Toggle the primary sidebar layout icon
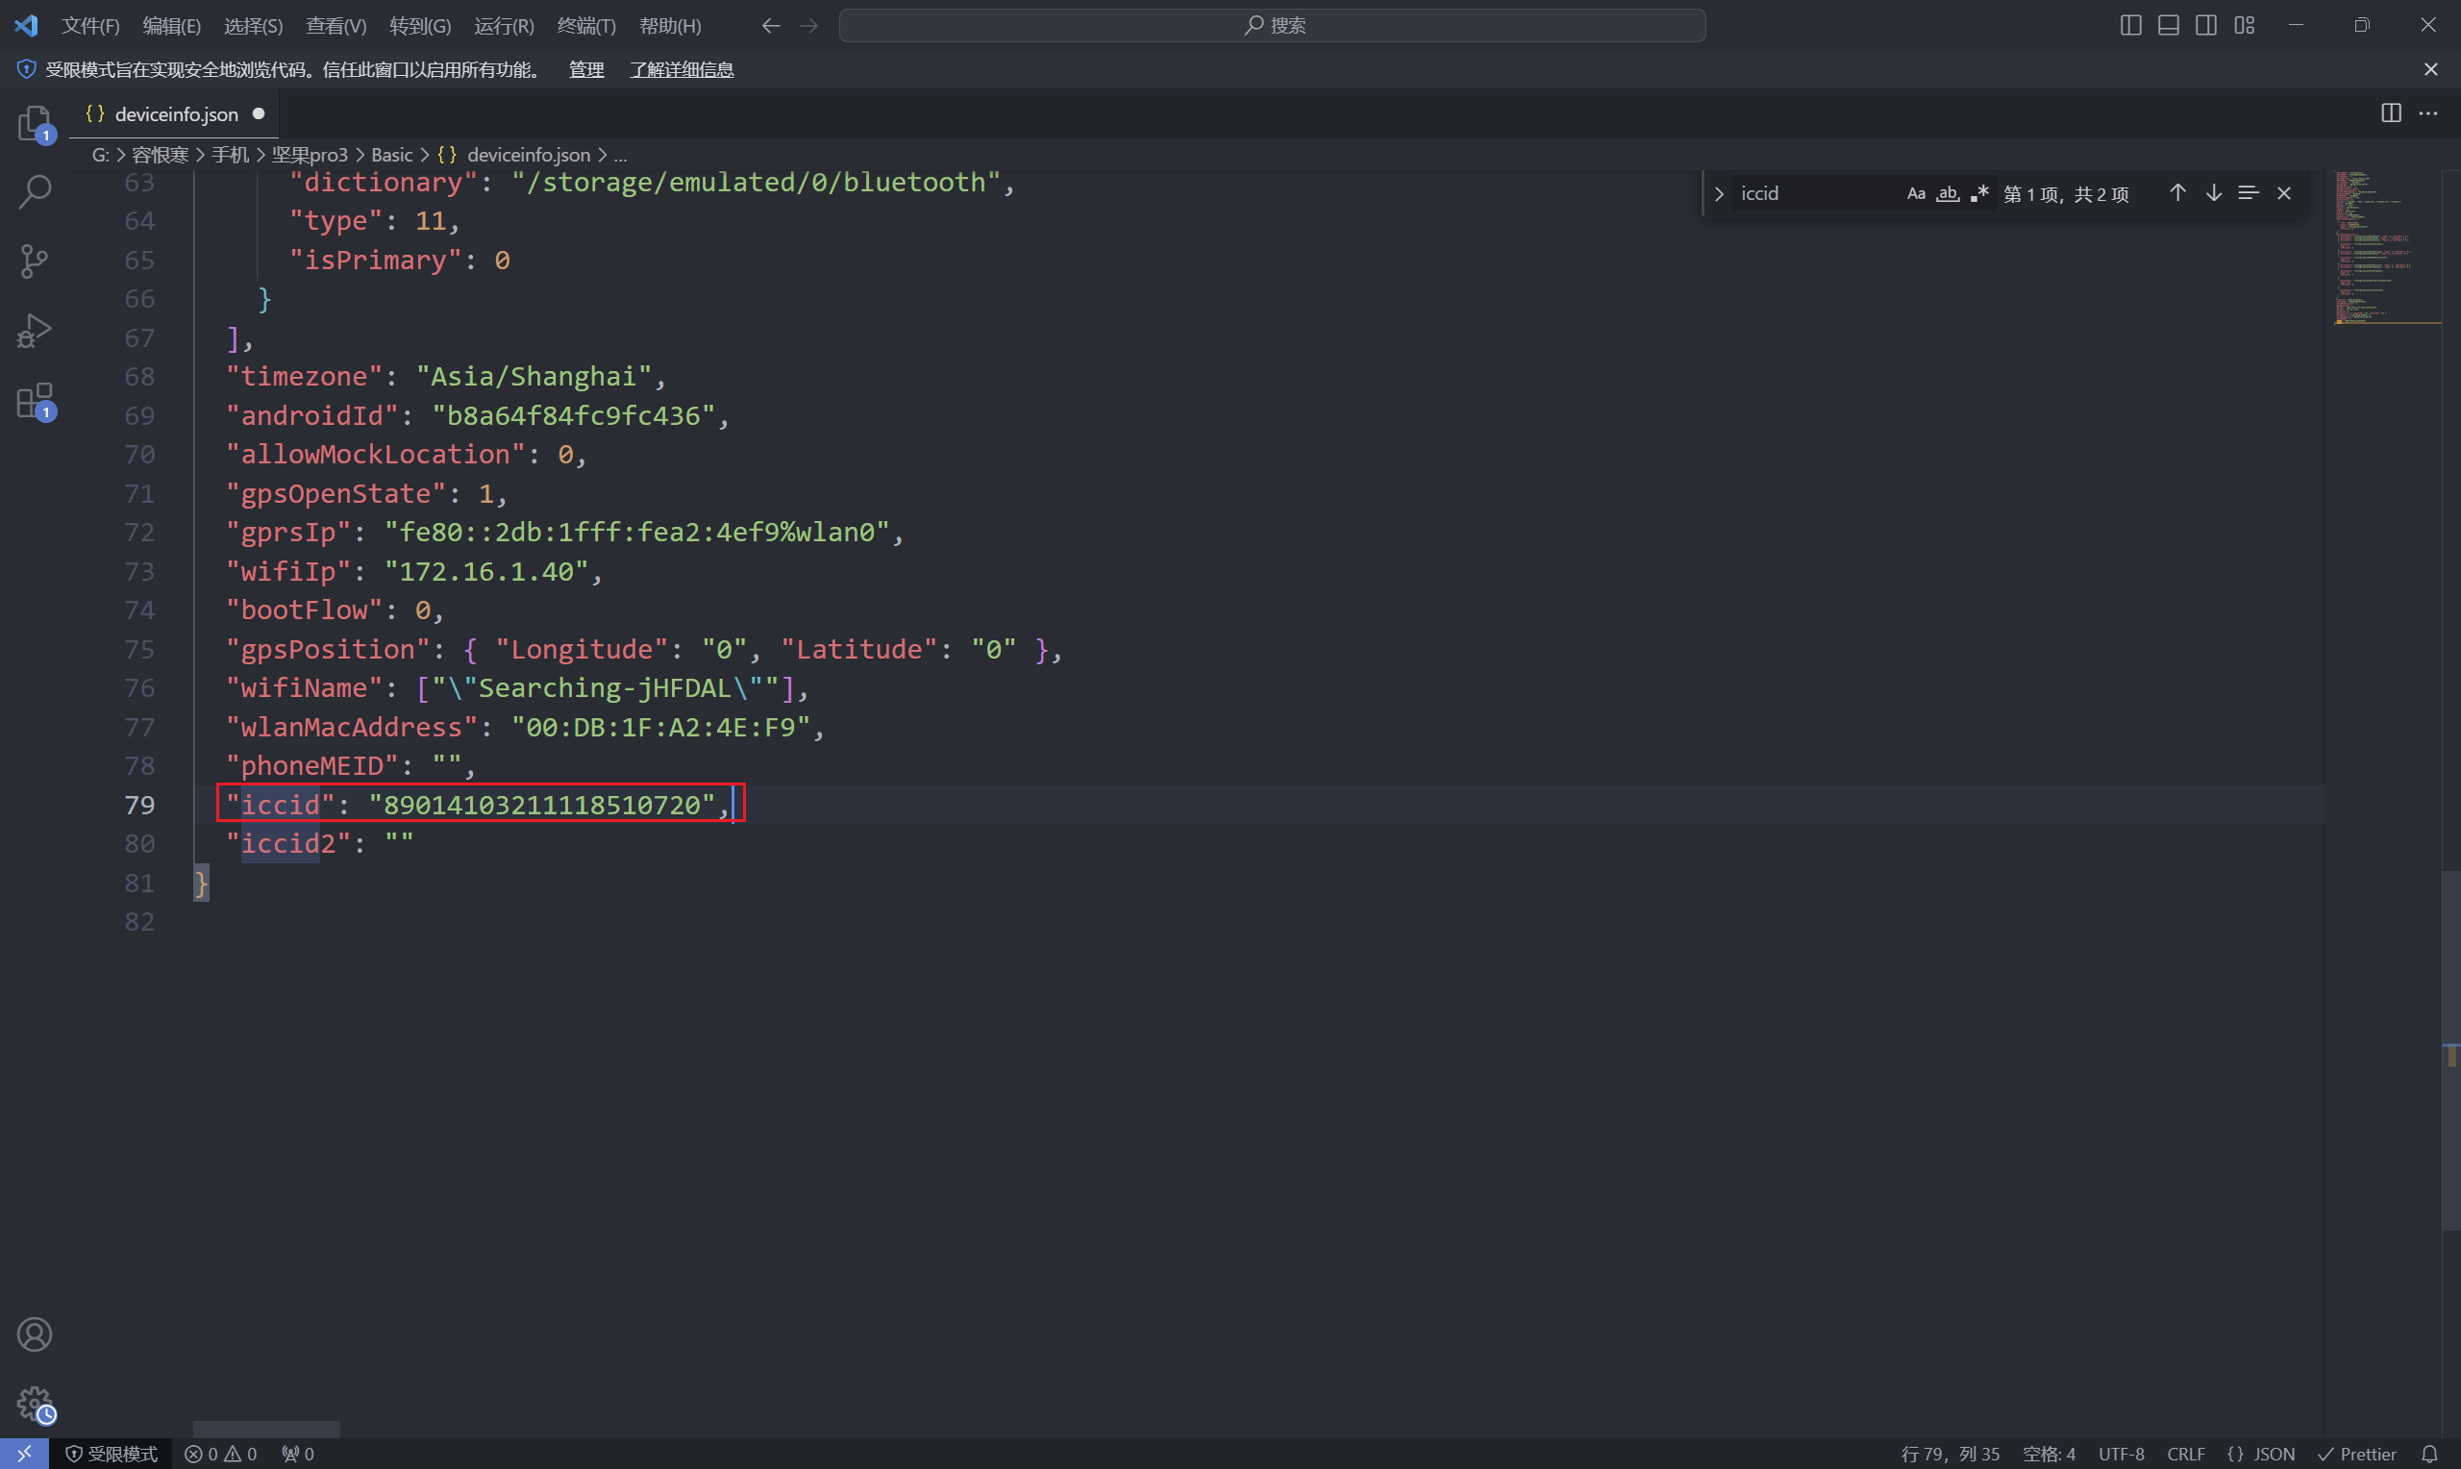This screenshot has width=2461, height=1469. click(x=2130, y=26)
